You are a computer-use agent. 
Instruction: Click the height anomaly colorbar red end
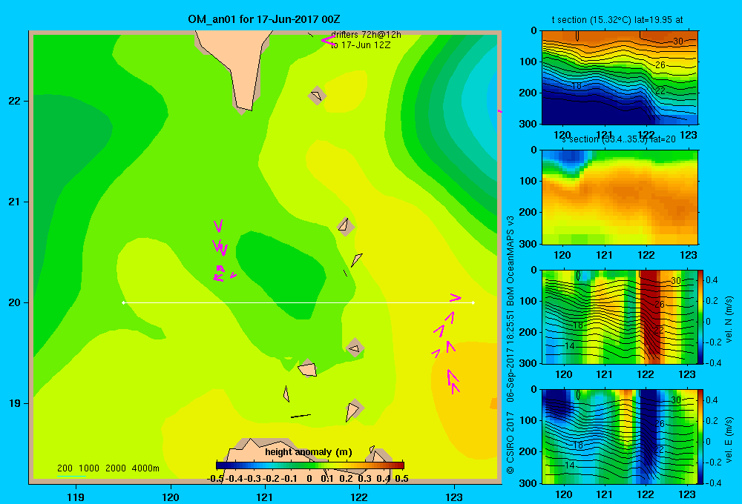398,465
